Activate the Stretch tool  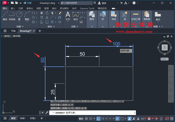pyautogui.click(x=42, y=22)
